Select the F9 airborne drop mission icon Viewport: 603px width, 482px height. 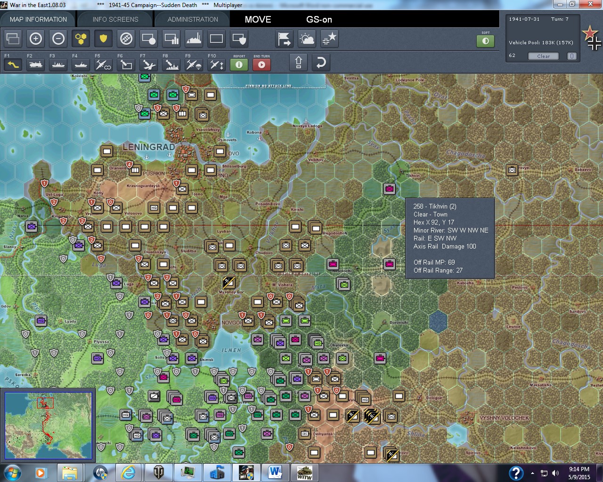[x=193, y=64]
